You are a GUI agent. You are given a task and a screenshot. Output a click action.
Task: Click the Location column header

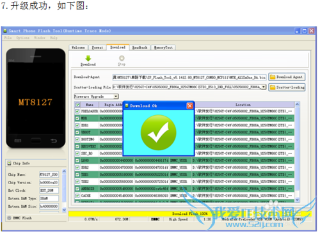tap(243, 105)
